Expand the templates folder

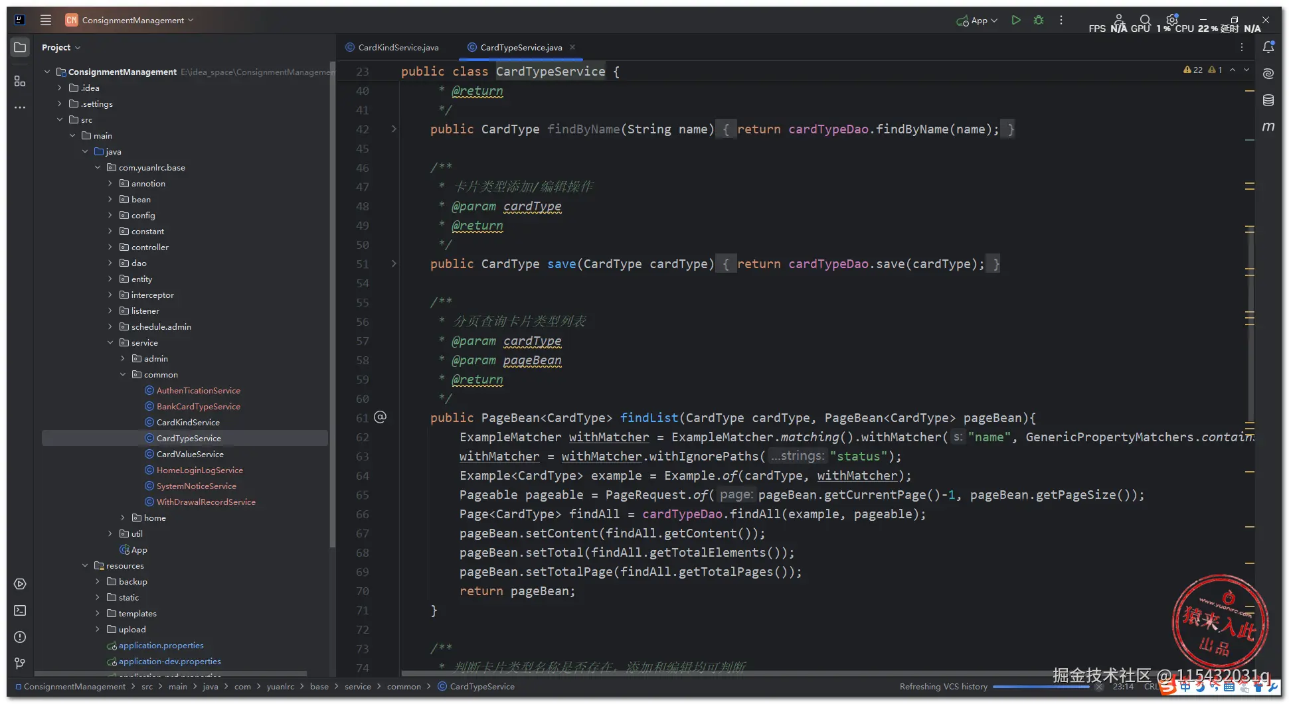pos(98,613)
